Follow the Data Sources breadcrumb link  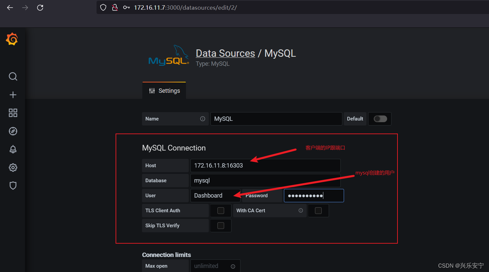225,53
